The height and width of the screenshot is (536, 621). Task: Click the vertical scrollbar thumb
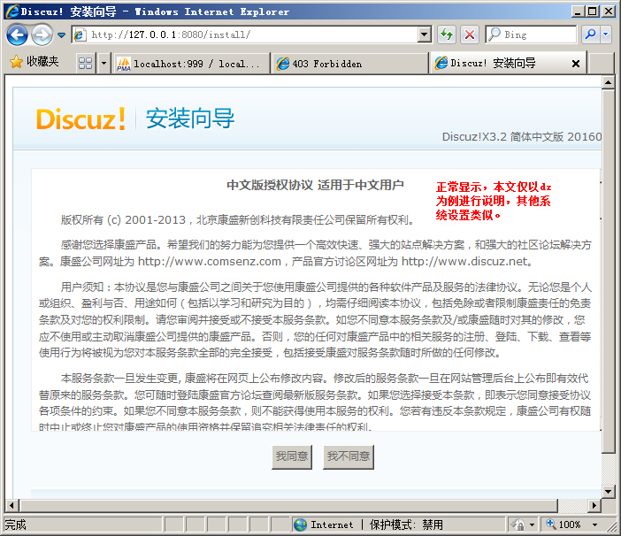[x=608, y=272]
